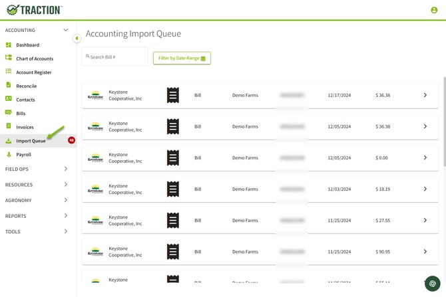
Task: Open the help widget in bottom corner
Action: (x=433, y=284)
